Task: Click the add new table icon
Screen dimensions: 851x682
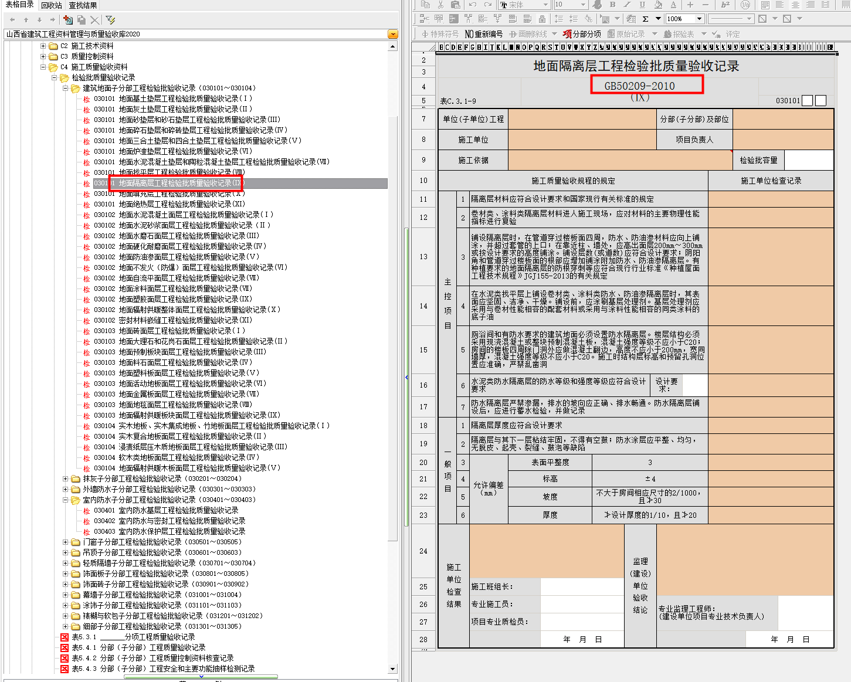Action: [68, 20]
